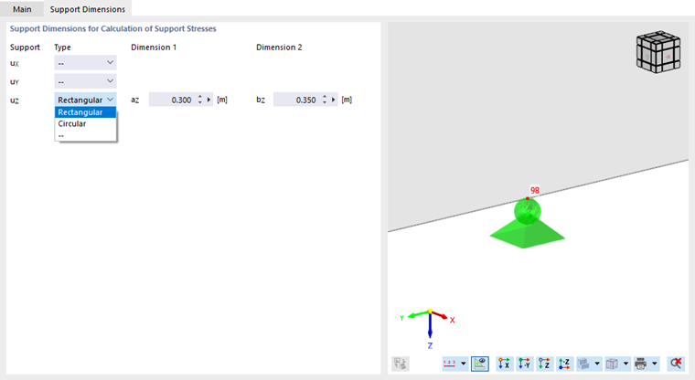This screenshot has width=695, height=380.
Task: Open the bz field arrow menu
Action: 333,100
